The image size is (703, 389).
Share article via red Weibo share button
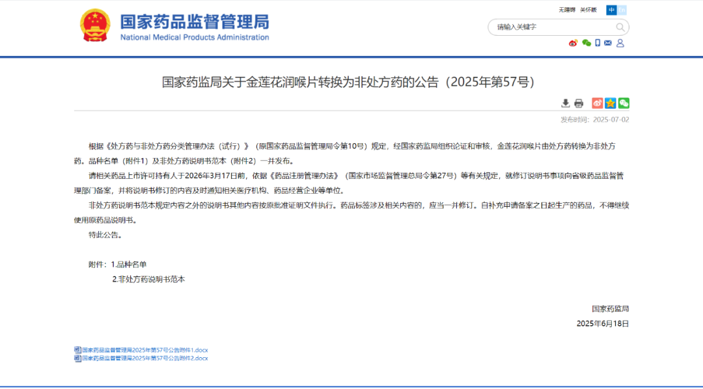(597, 103)
